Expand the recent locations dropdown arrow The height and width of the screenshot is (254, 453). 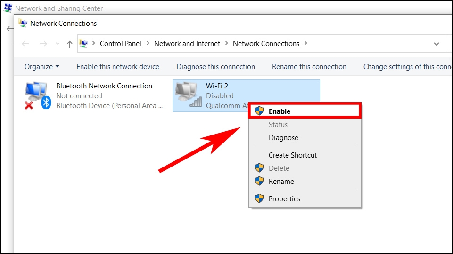58,44
